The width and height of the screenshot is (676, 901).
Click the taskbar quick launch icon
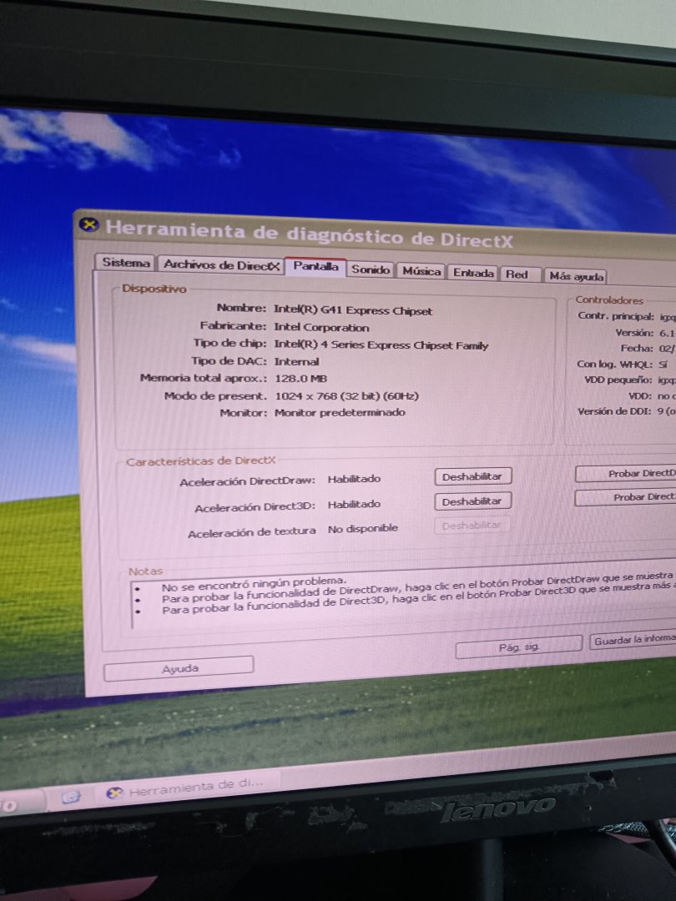click(71, 797)
